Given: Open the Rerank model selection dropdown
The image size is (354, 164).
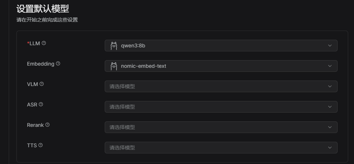Looking at the screenshot, I should tap(221, 127).
